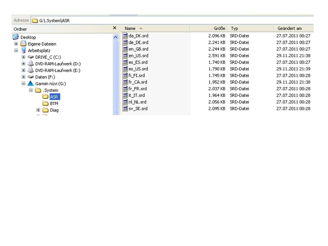
Task: Click the Eigene Dateien folder icon
Action: 23,44
